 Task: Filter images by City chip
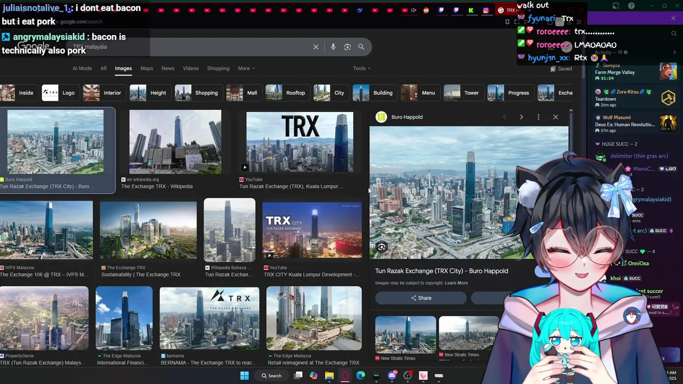(330, 93)
